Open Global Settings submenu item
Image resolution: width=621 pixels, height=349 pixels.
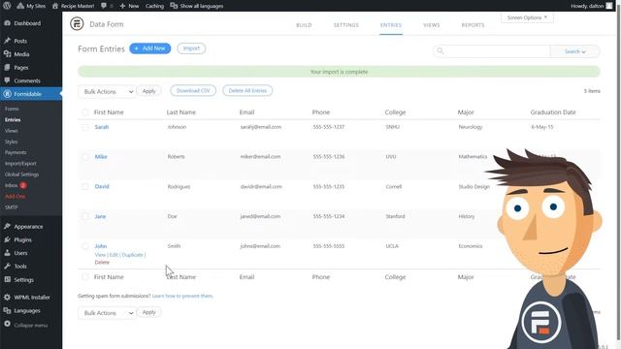21,174
